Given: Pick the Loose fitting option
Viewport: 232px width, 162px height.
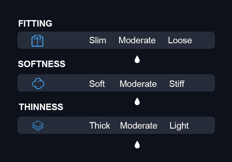Looking at the screenshot, I should (x=180, y=40).
